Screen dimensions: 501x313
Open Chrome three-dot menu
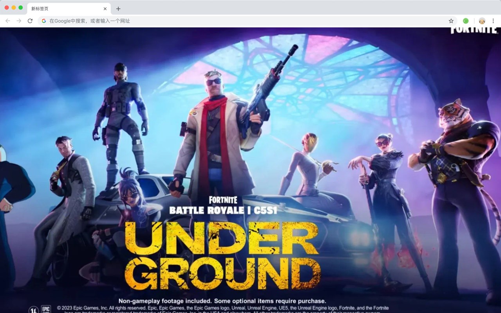(x=494, y=21)
